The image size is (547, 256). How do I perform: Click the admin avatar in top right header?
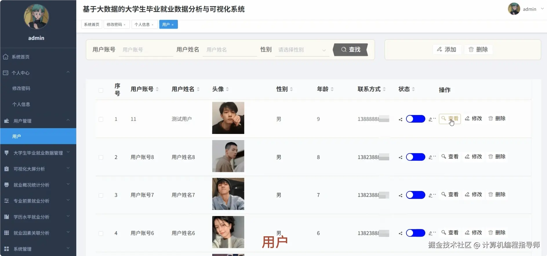click(x=514, y=9)
